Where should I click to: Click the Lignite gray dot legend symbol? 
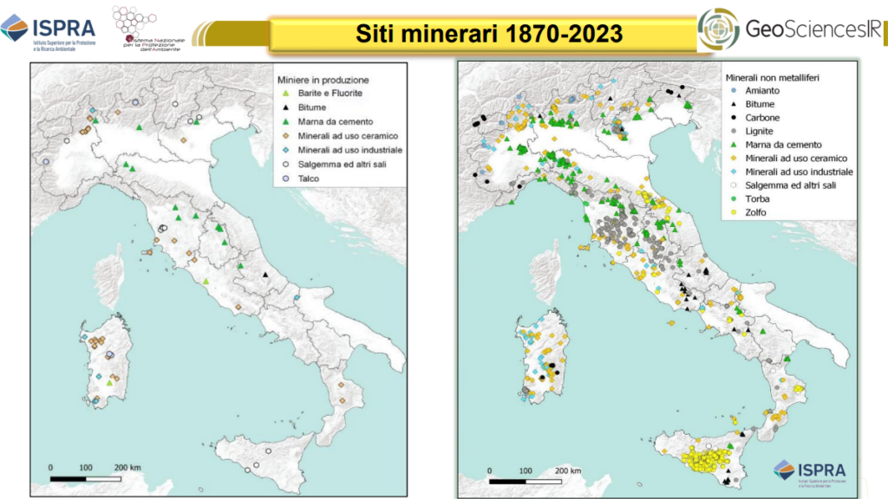(x=733, y=131)
